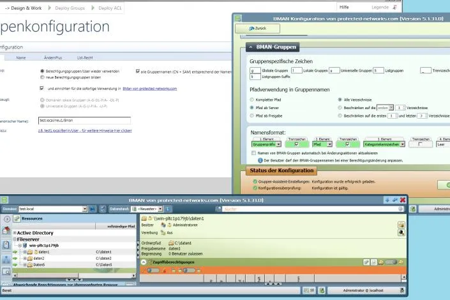
Task: Go to the Deploy ACL step
Action: tap(110, 8)
